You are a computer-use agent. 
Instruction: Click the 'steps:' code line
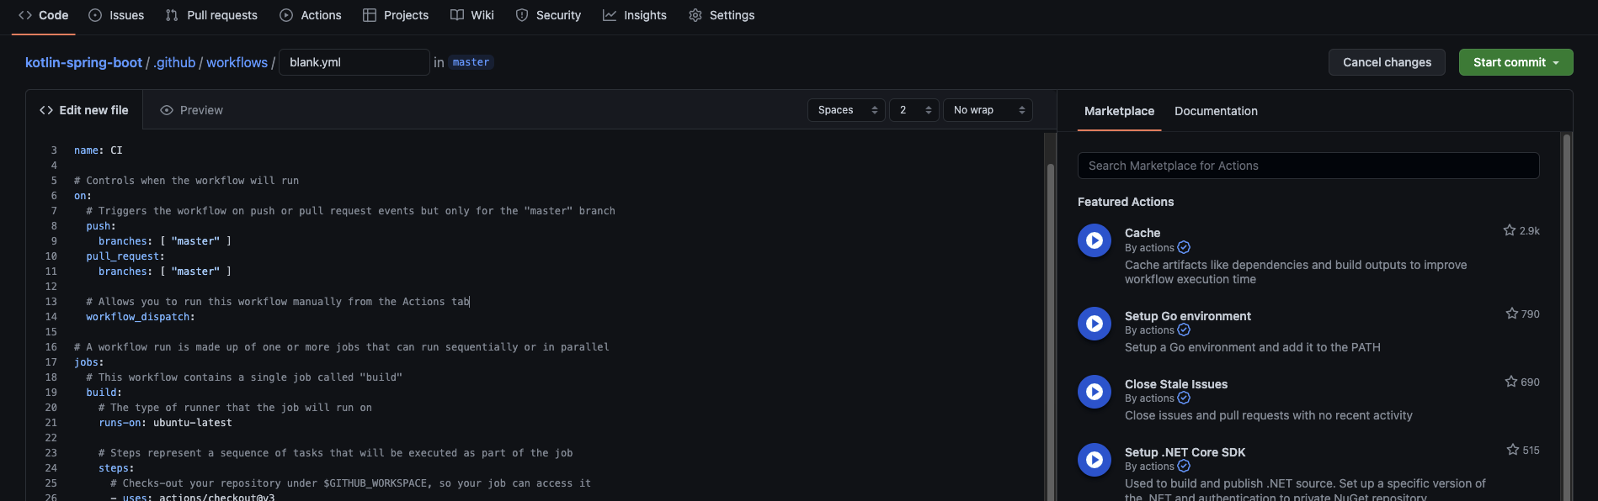coord(116,468)
